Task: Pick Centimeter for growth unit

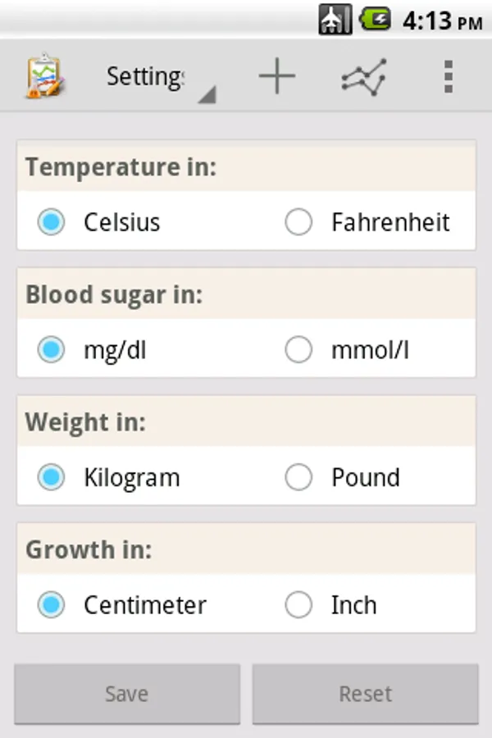Action: pyautogui.click(x=51, y=605)
